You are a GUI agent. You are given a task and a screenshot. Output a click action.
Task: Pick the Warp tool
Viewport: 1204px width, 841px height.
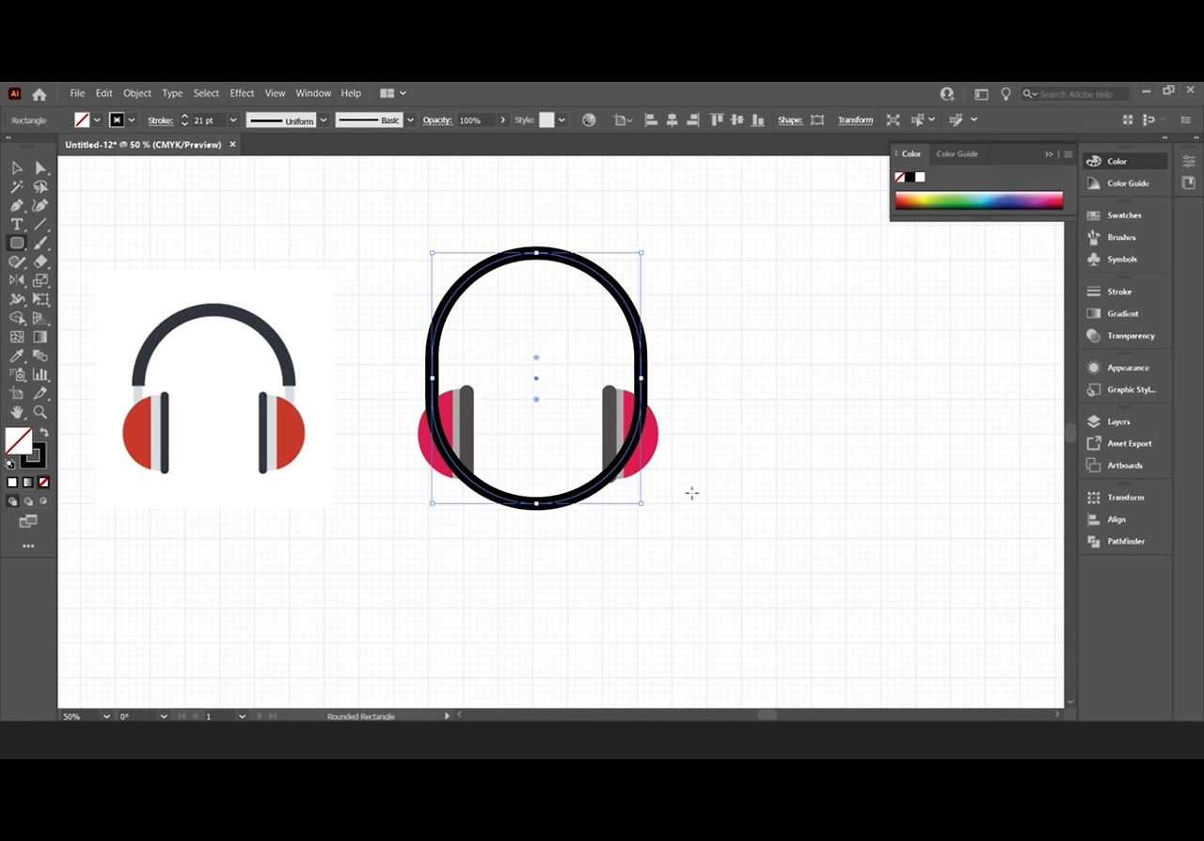coord(17,299)
